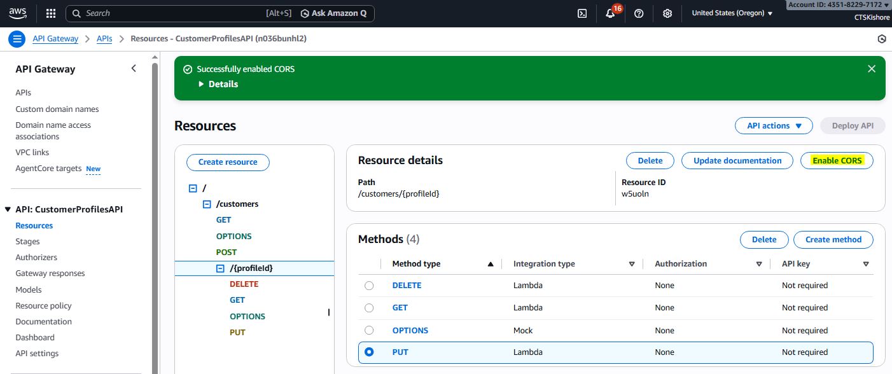Open Authorizers in the sidebar

(36, 258)
